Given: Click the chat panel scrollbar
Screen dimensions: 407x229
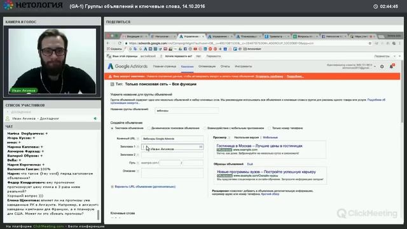Looking at the screenshot, I should point(98,215).
